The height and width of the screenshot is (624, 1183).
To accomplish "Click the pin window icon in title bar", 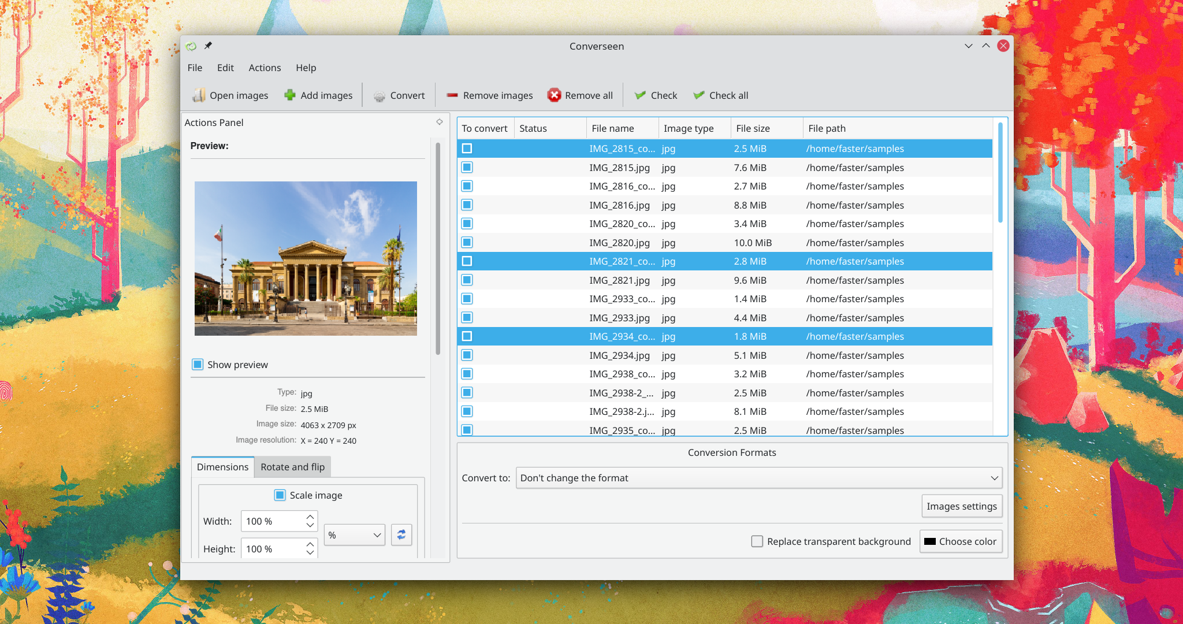I will pyautogui.click(x=208, y=46).
